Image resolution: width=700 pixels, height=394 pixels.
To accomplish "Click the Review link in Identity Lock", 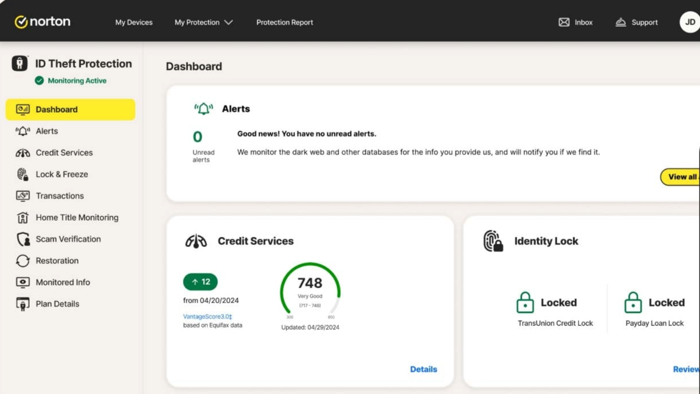I will pos(686,369).
